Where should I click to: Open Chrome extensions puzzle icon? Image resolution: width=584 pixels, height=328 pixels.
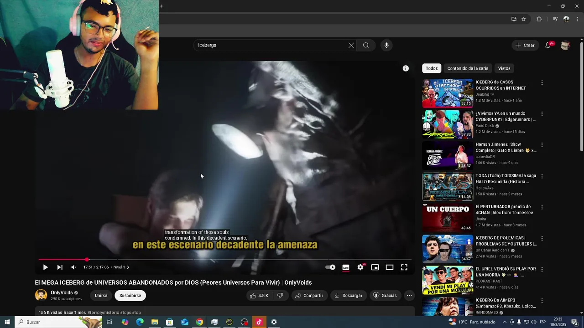539,19
